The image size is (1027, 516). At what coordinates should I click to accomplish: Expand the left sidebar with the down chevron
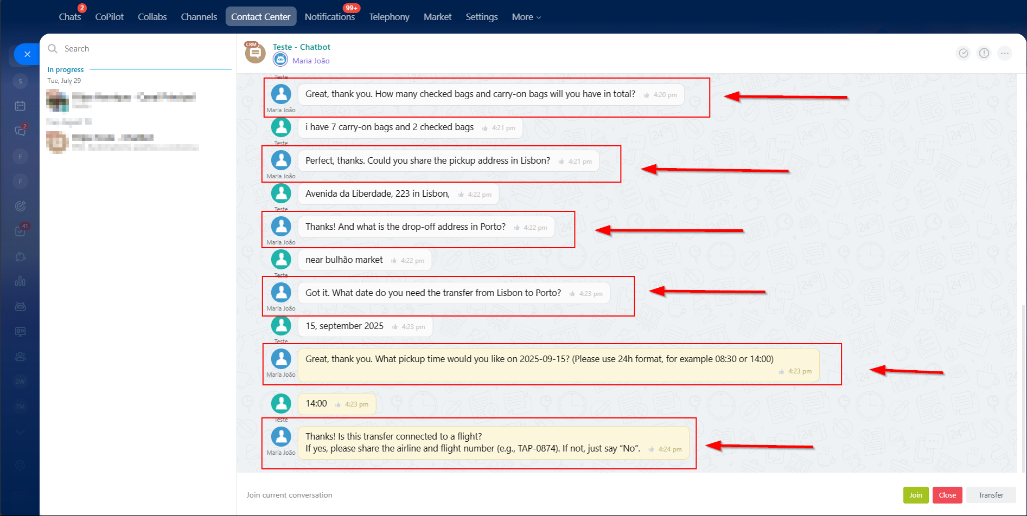(20, 432)
